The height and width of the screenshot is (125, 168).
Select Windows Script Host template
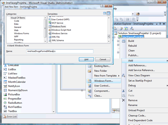(60, 30)
